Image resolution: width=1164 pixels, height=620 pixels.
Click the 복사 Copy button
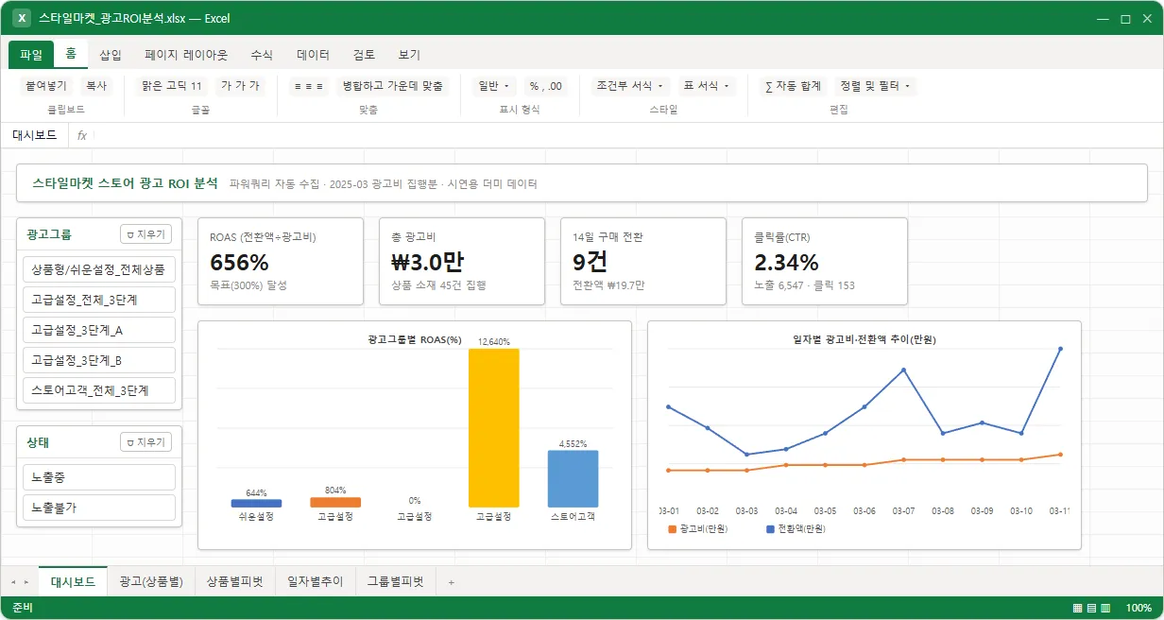click(x=96, y=86)
